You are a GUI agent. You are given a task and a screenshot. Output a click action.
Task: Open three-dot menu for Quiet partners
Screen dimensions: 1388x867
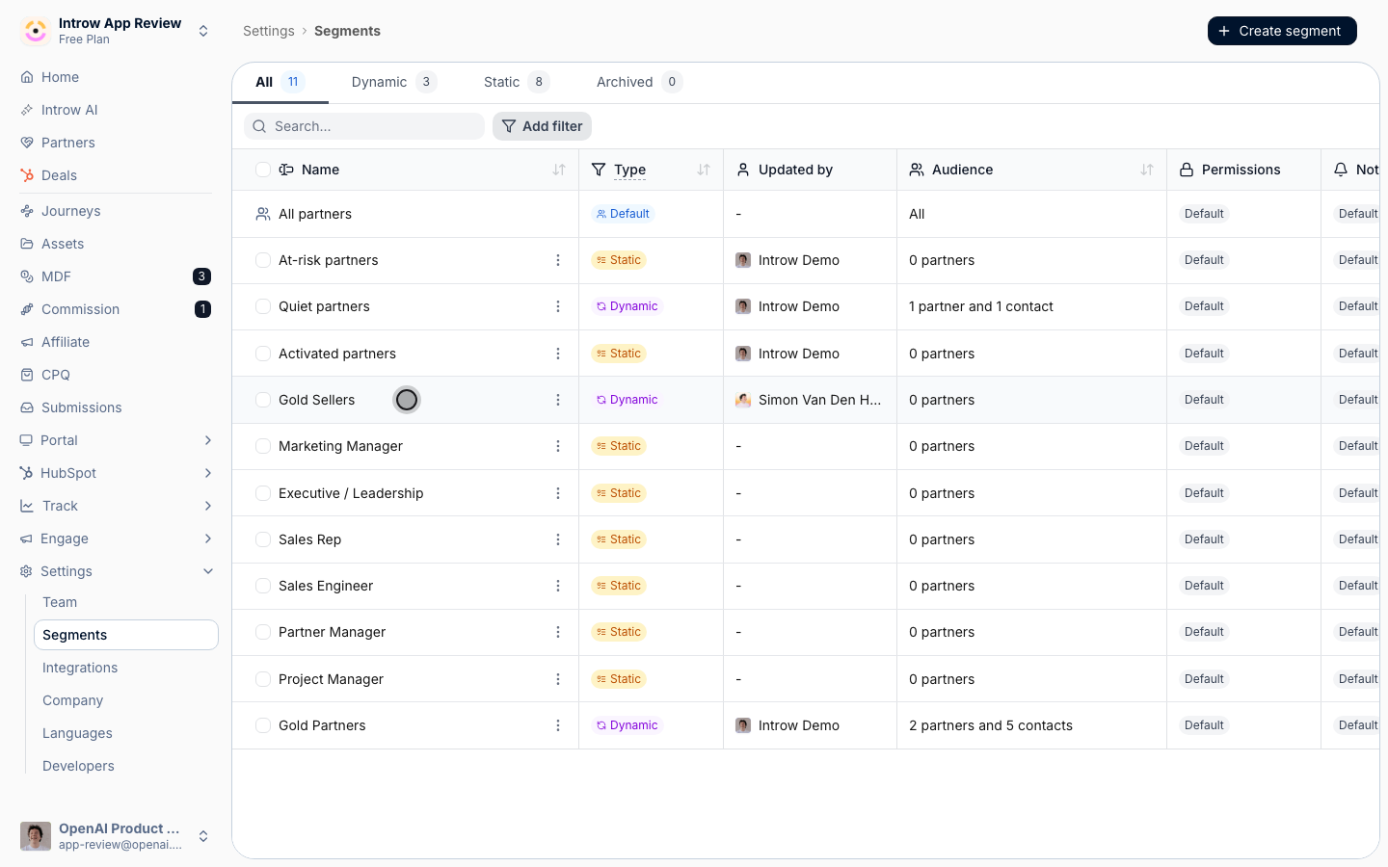click(558, 306)
